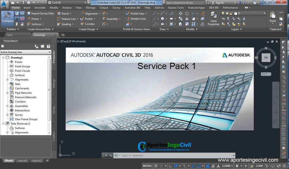Collapse the Data Shortcuts tree node
The width and height of the screenshot is (289, 169).
tap(3, 124)
